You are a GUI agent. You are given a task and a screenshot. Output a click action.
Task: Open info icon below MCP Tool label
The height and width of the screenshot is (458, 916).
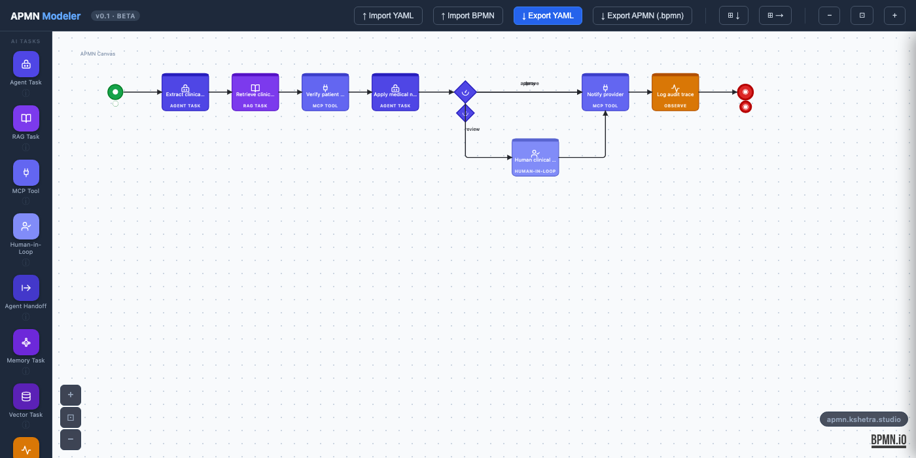[x=26, y=202]
